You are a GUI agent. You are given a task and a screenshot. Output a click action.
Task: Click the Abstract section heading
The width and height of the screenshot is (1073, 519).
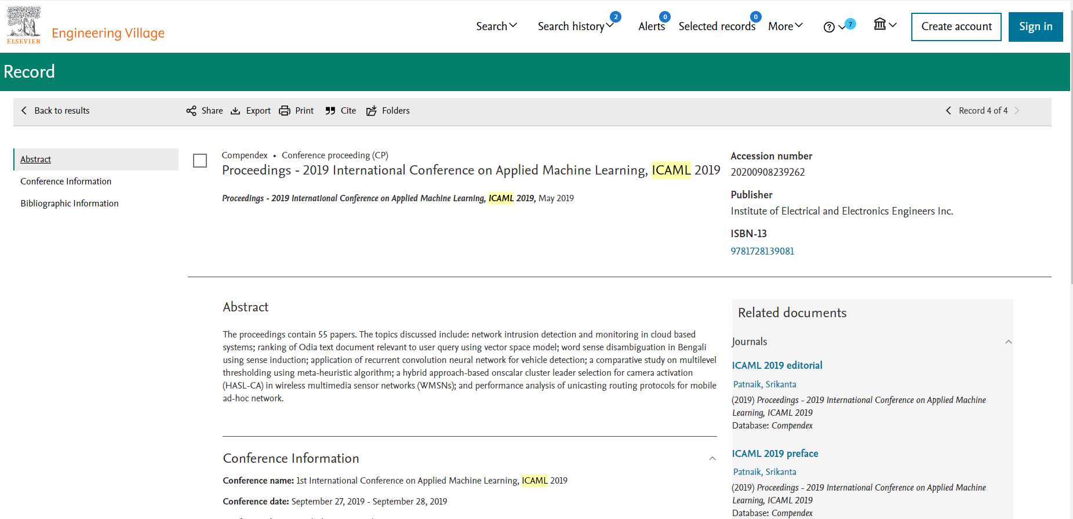click(x=246, y=307)
